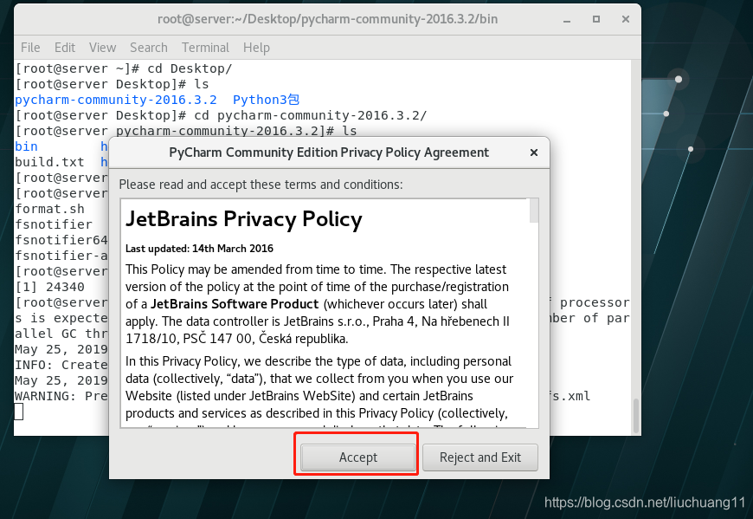This screenshot has height=519, width=753.
Task: Minimize the terminal window
Action: 567,20
